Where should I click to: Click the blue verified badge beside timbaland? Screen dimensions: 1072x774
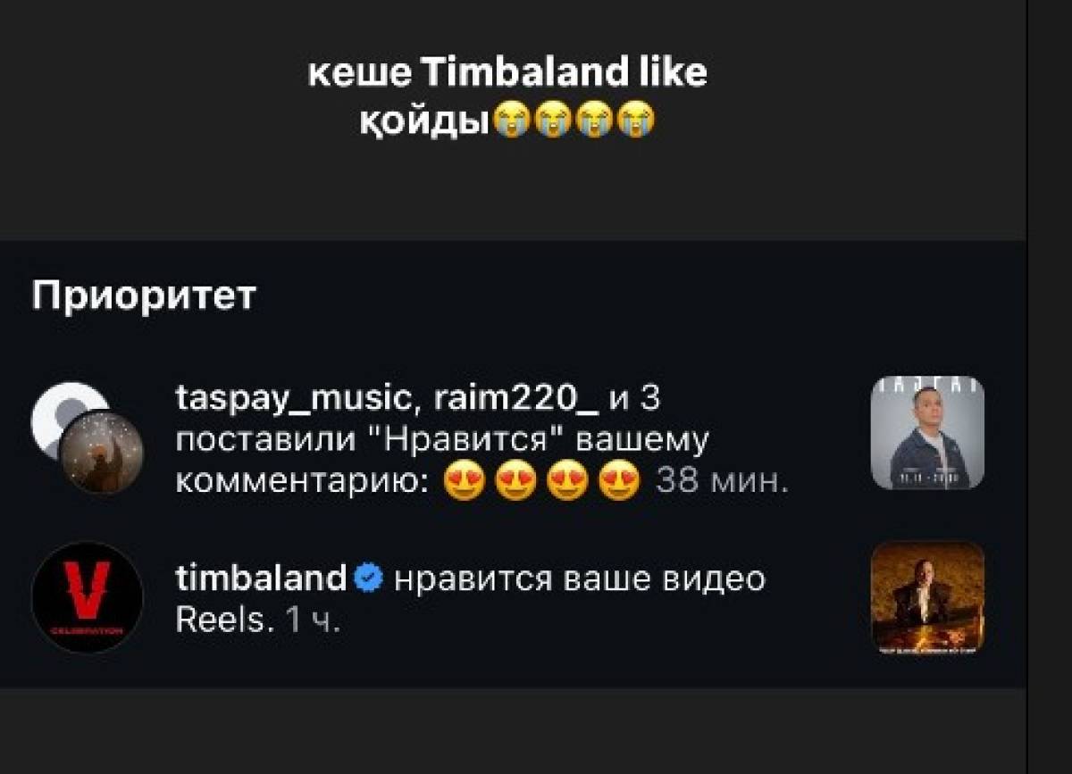pyautogui.click(x=368, y=579)
